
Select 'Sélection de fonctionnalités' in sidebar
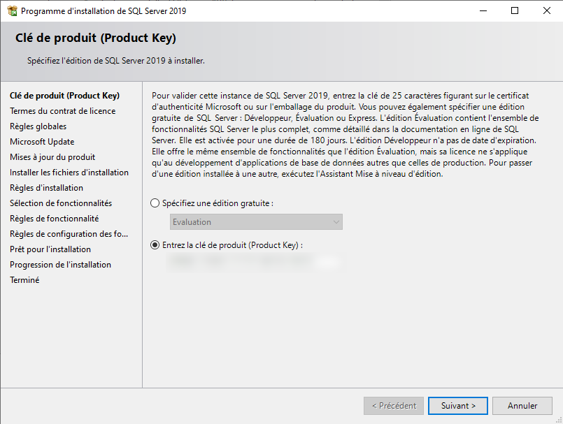pyautogui.click(x=60, y=203)
